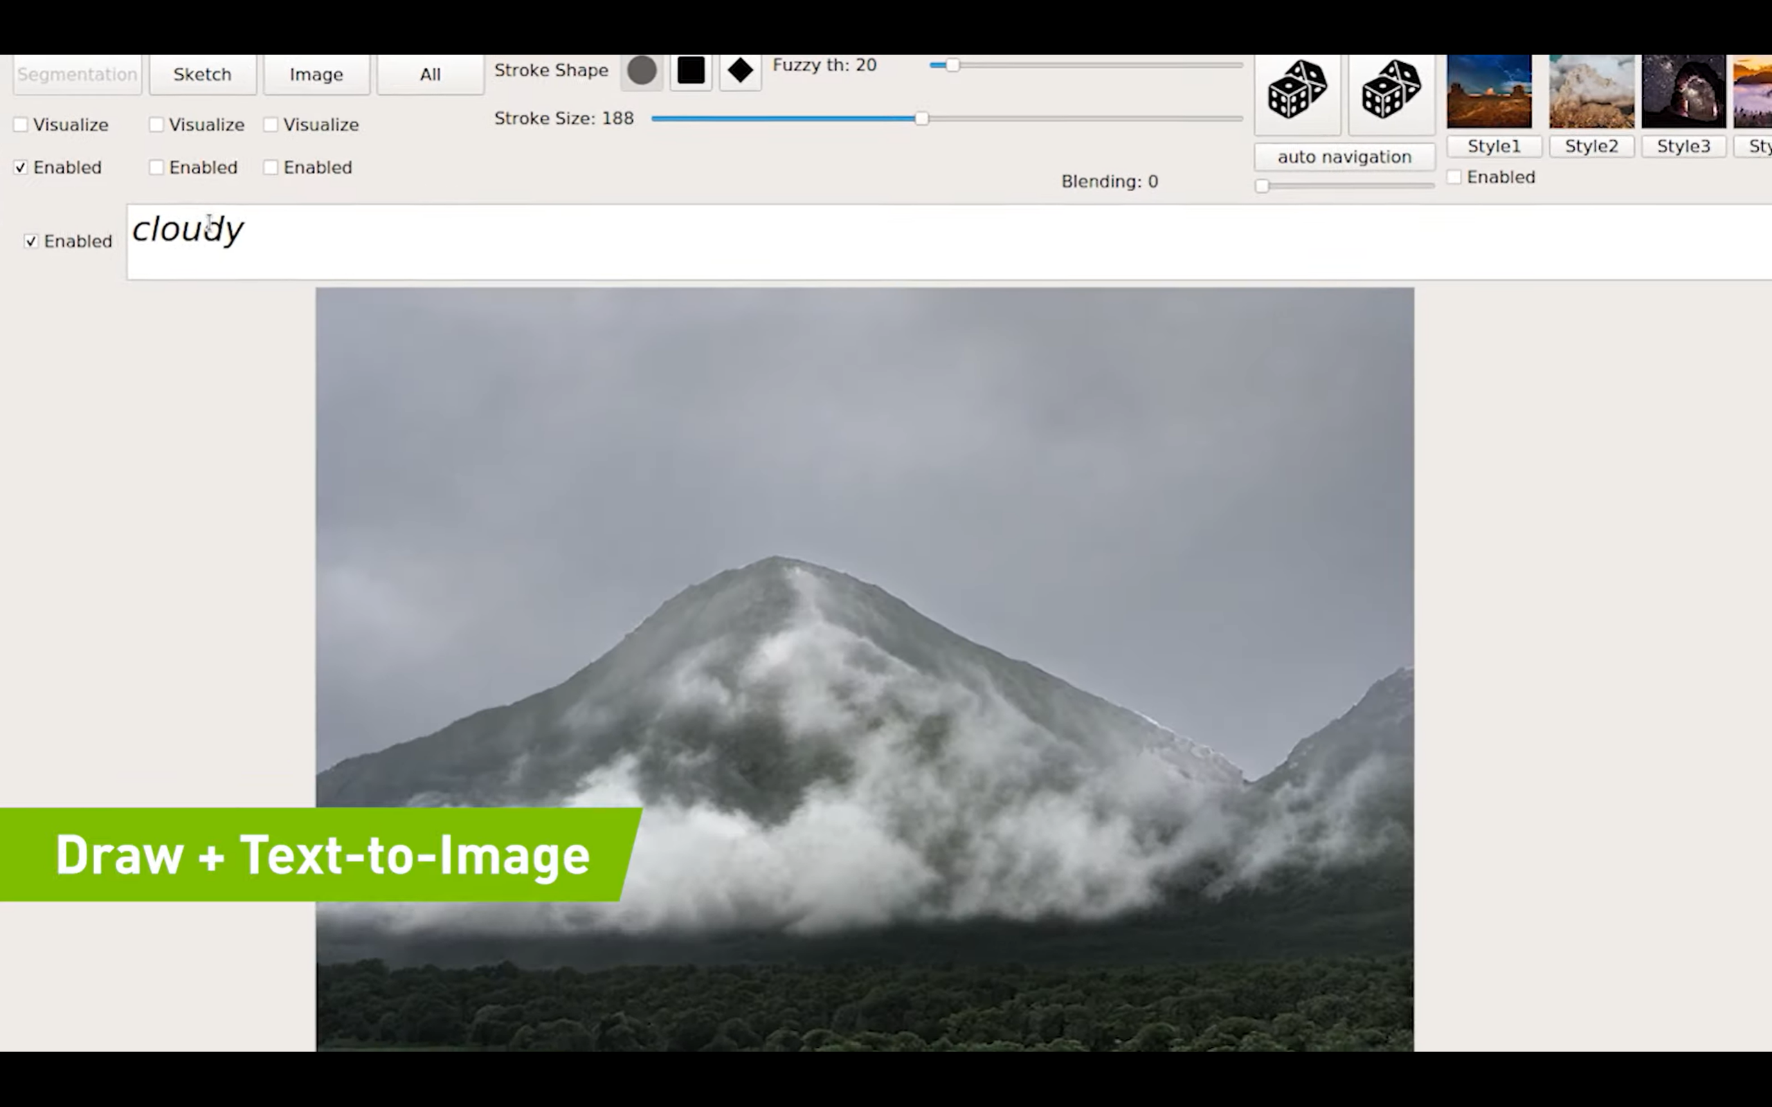
Task: Enable the style Enabled checkbox
Action: pyautogui.click(x=1454, y=177)
